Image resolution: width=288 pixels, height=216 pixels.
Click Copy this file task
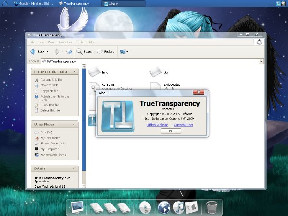pos(49,91)
